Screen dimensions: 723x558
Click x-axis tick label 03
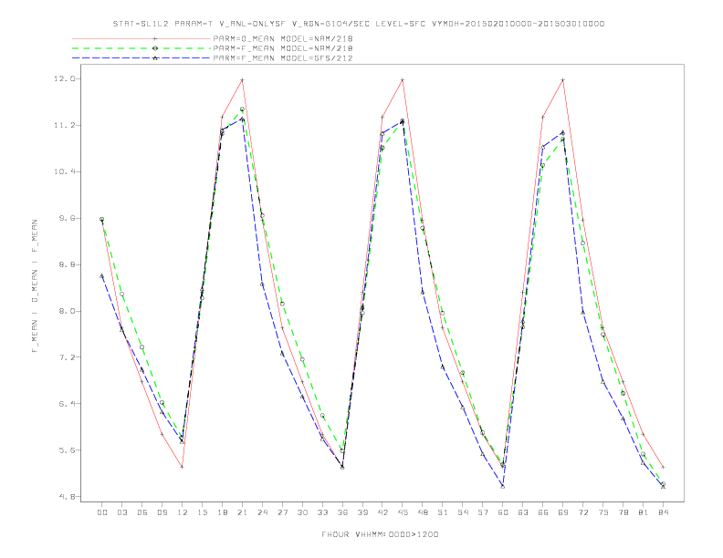pyautogui.click(x=121, y=512)
